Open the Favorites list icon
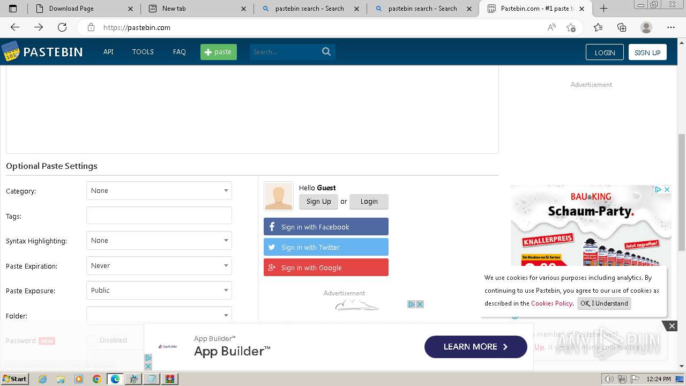This screenshot has height=386, width=686. 598,27
